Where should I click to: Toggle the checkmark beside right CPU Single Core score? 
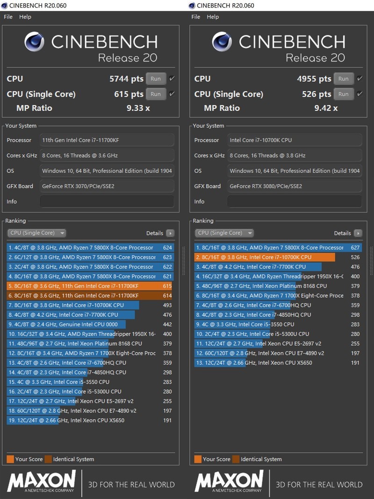(359, 94)
